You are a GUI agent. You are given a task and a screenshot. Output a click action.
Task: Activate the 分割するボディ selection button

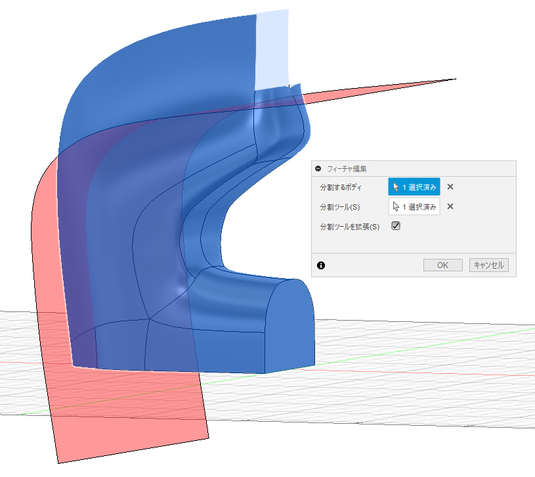coord(414,187)
